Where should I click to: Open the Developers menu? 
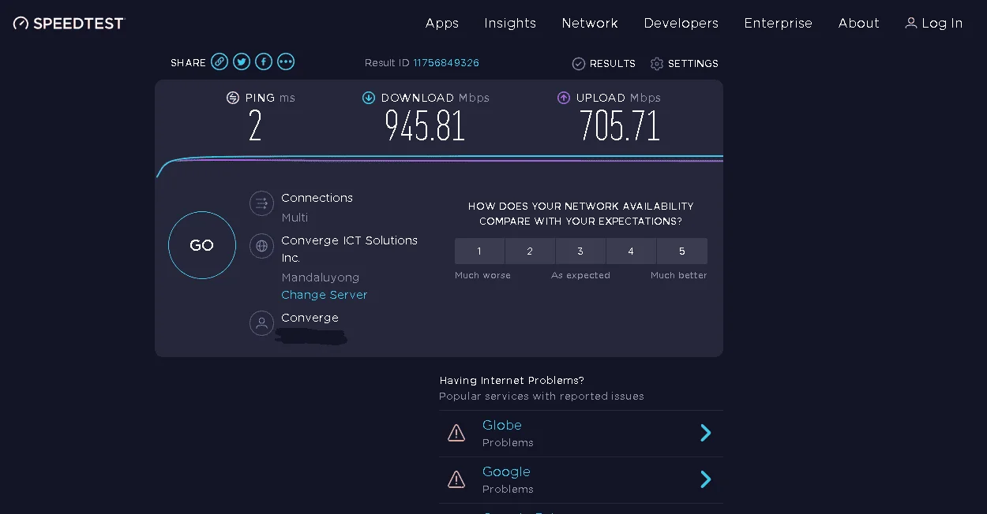pyautogui.click(x=681, y=24)
